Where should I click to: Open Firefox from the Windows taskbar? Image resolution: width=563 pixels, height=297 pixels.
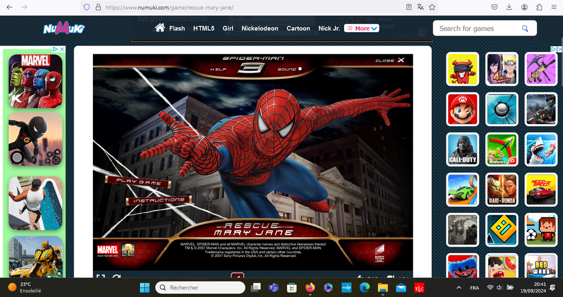(310, 288)
